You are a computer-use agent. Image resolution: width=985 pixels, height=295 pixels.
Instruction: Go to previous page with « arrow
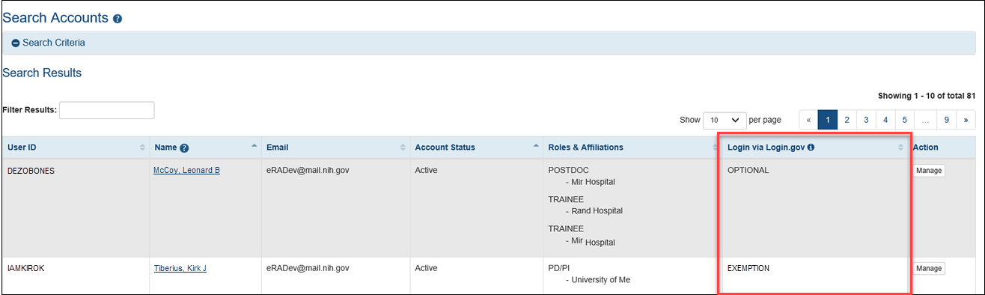(x=808, y=120)
